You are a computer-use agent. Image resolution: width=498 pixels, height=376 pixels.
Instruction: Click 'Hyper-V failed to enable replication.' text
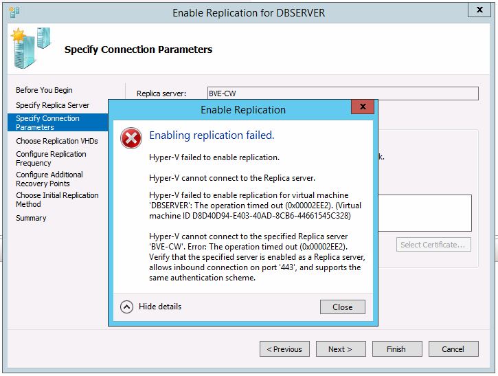tap(214, 157)
